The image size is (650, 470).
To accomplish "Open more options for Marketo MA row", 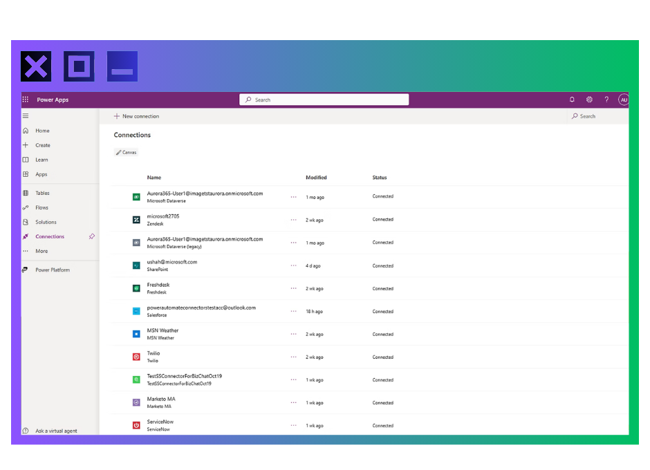I will [x=293, y=402].
